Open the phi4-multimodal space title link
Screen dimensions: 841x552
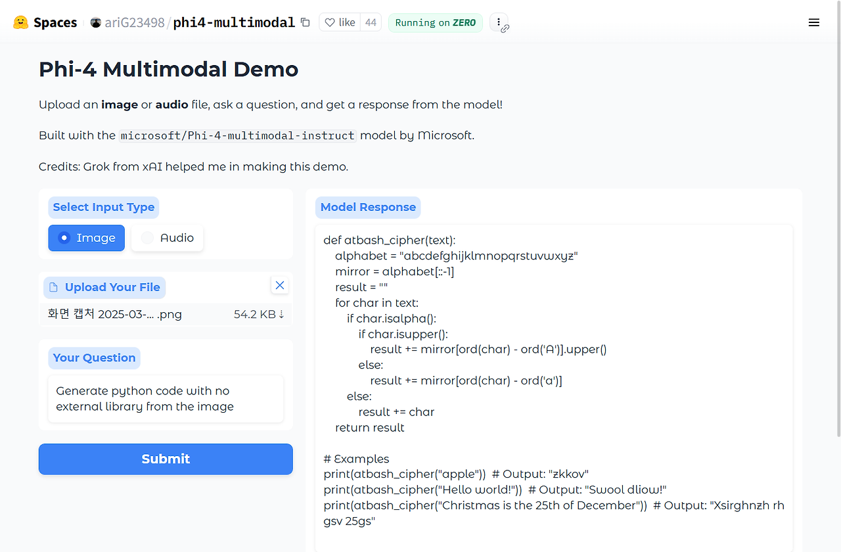[x=234, y=22]
